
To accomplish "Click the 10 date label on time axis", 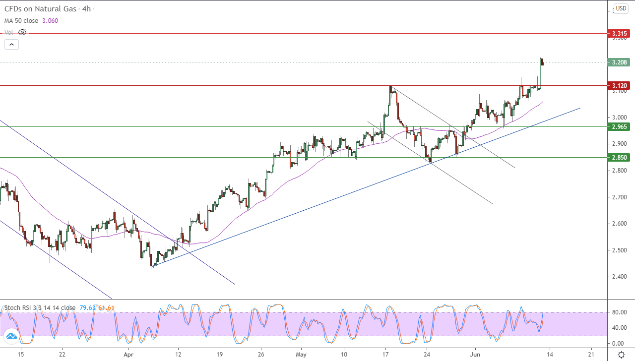I will pos(343,355).
